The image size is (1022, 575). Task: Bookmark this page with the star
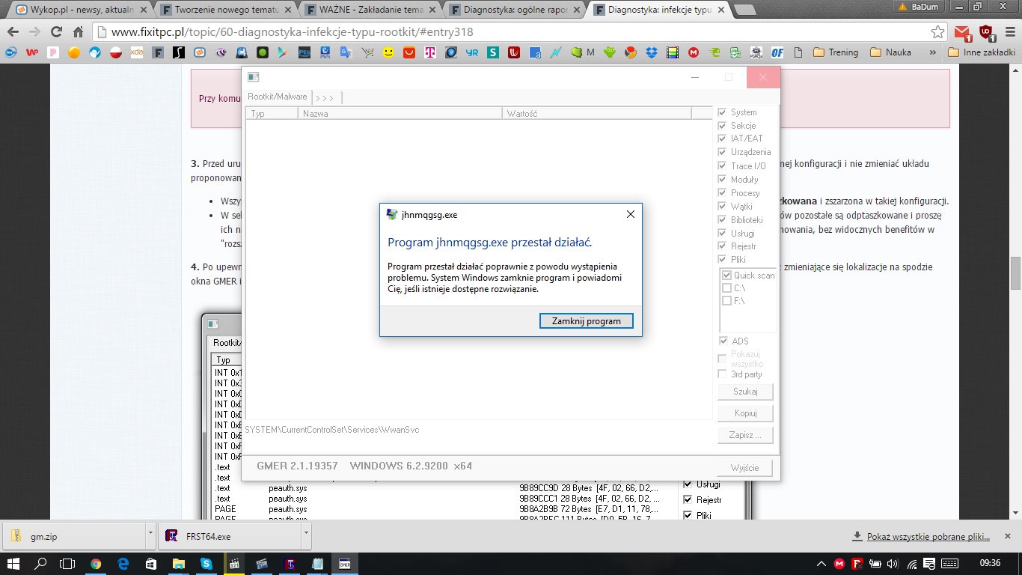coord(937,32)
